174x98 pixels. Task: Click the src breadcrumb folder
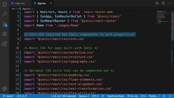click(14, 9)
